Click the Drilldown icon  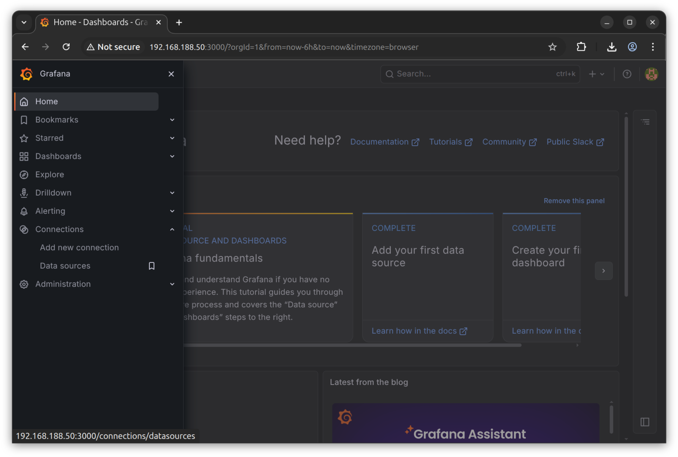[x=24, y=193]
